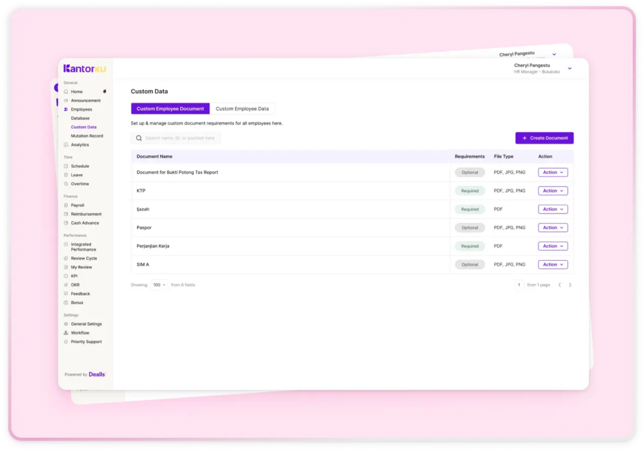The width and height of the screenshot is (644, 451).
Task: Click the Priority Support star icon
Action: click(x=66, y=342)
